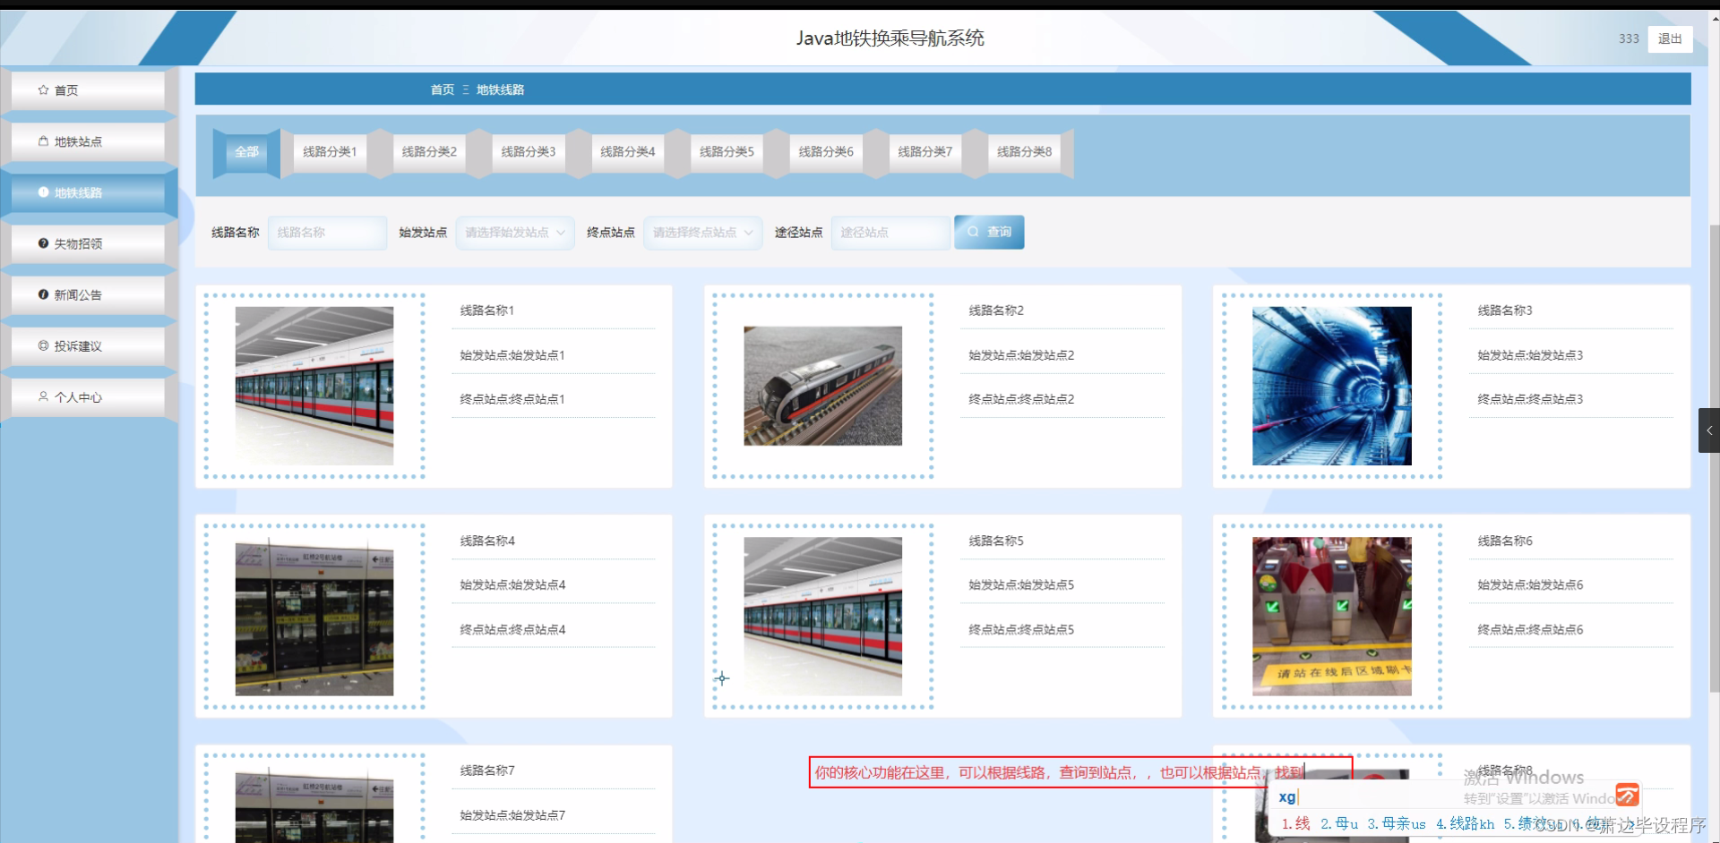
Task: Click the magnifier icon in 查询 button
Action: 973,232
